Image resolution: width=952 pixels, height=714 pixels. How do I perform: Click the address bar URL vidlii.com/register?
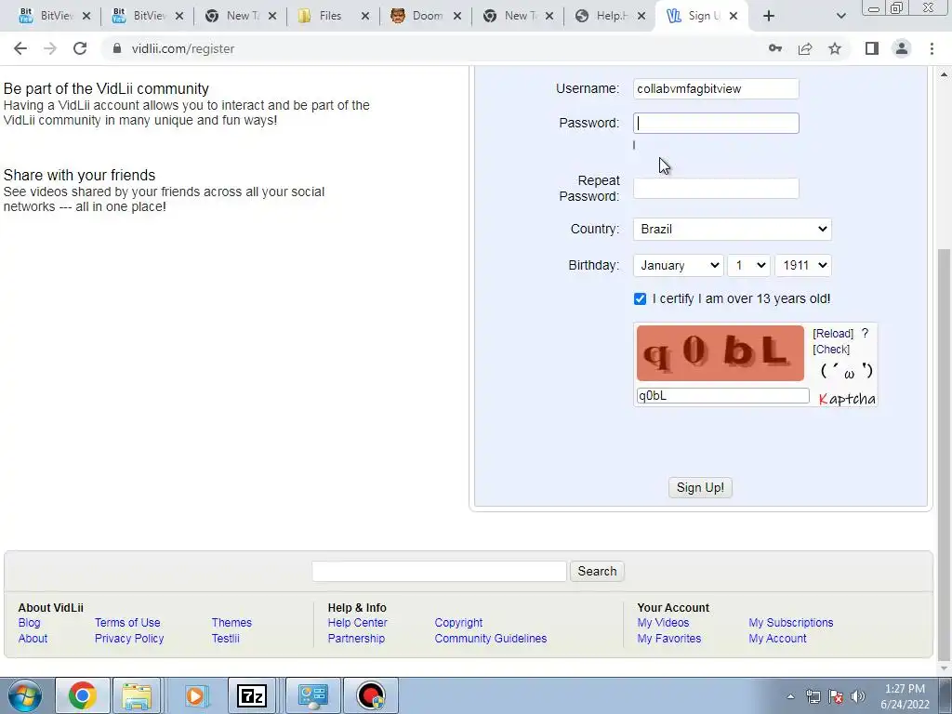tap(183, 48)
